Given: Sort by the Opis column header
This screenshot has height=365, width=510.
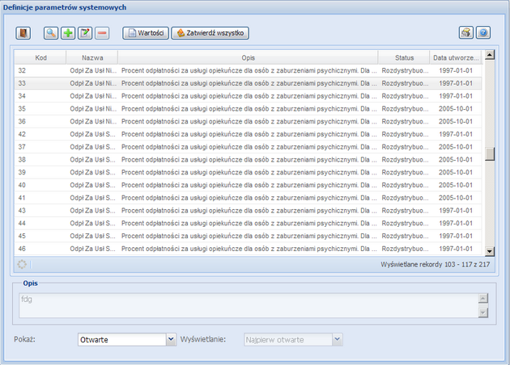Looking at the screenshot, I should (249, 58).
